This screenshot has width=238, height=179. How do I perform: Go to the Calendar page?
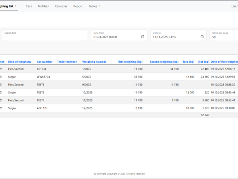61,6
